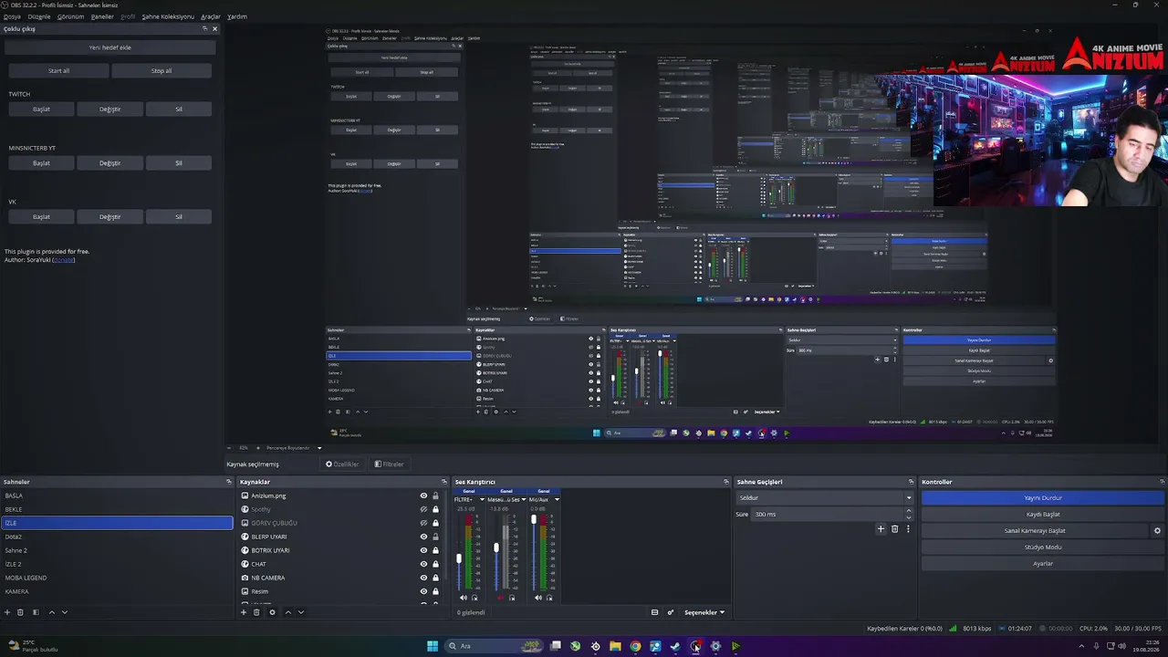
Task: Open transition properties three-dot menu
Action: click(907, 529)
